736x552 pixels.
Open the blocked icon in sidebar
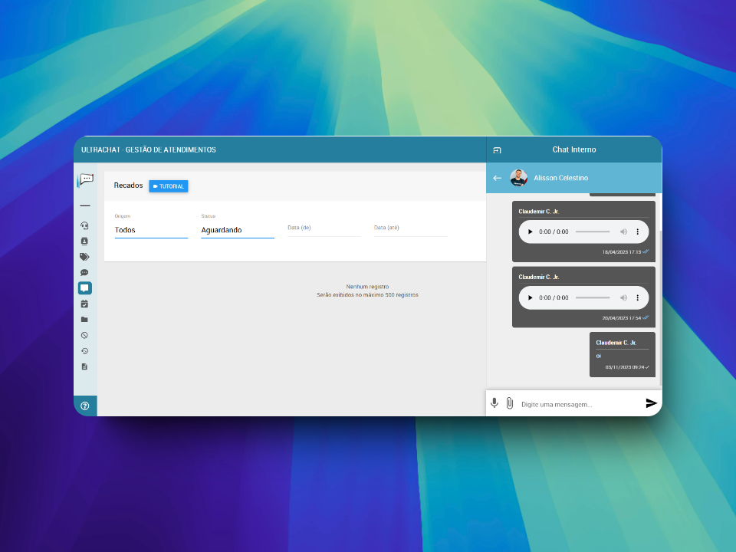[84, 335]
